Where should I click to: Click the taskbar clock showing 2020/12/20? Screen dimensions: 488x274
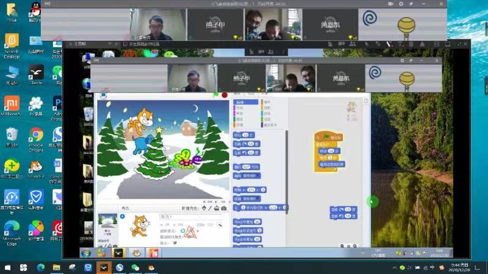[460, 267]
